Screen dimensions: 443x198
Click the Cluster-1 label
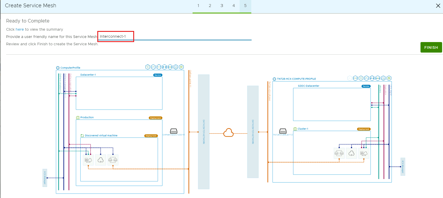[x=303, y=129]
